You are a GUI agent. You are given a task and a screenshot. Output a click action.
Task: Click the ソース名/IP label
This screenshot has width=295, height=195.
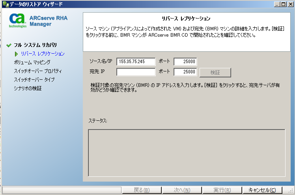click(101, 61)
